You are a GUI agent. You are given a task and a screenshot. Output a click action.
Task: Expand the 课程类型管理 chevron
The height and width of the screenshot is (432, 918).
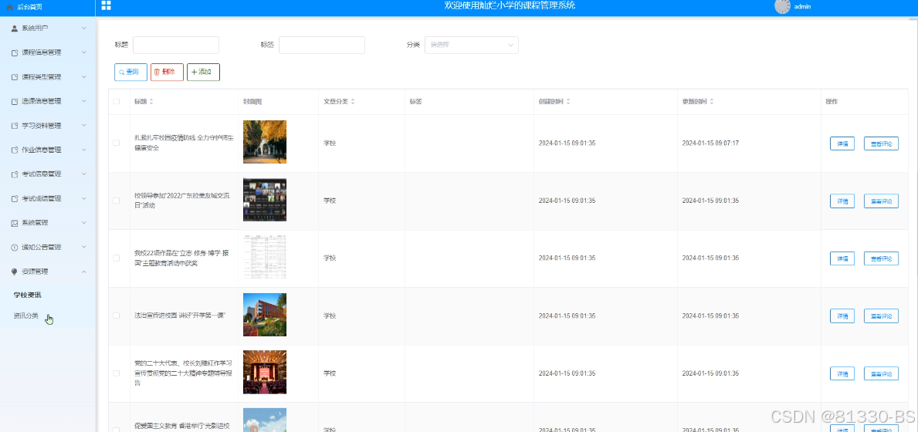click(83, 76)
